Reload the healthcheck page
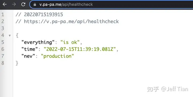193x97 pixels. [x=23, y=5]
